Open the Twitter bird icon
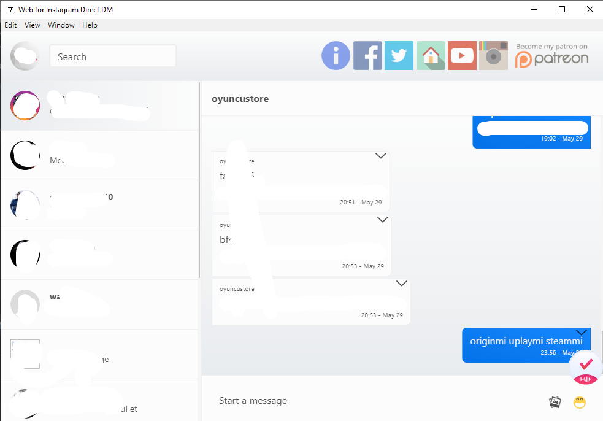Viewport: 603px width, 421px height. tap(399, 56)
